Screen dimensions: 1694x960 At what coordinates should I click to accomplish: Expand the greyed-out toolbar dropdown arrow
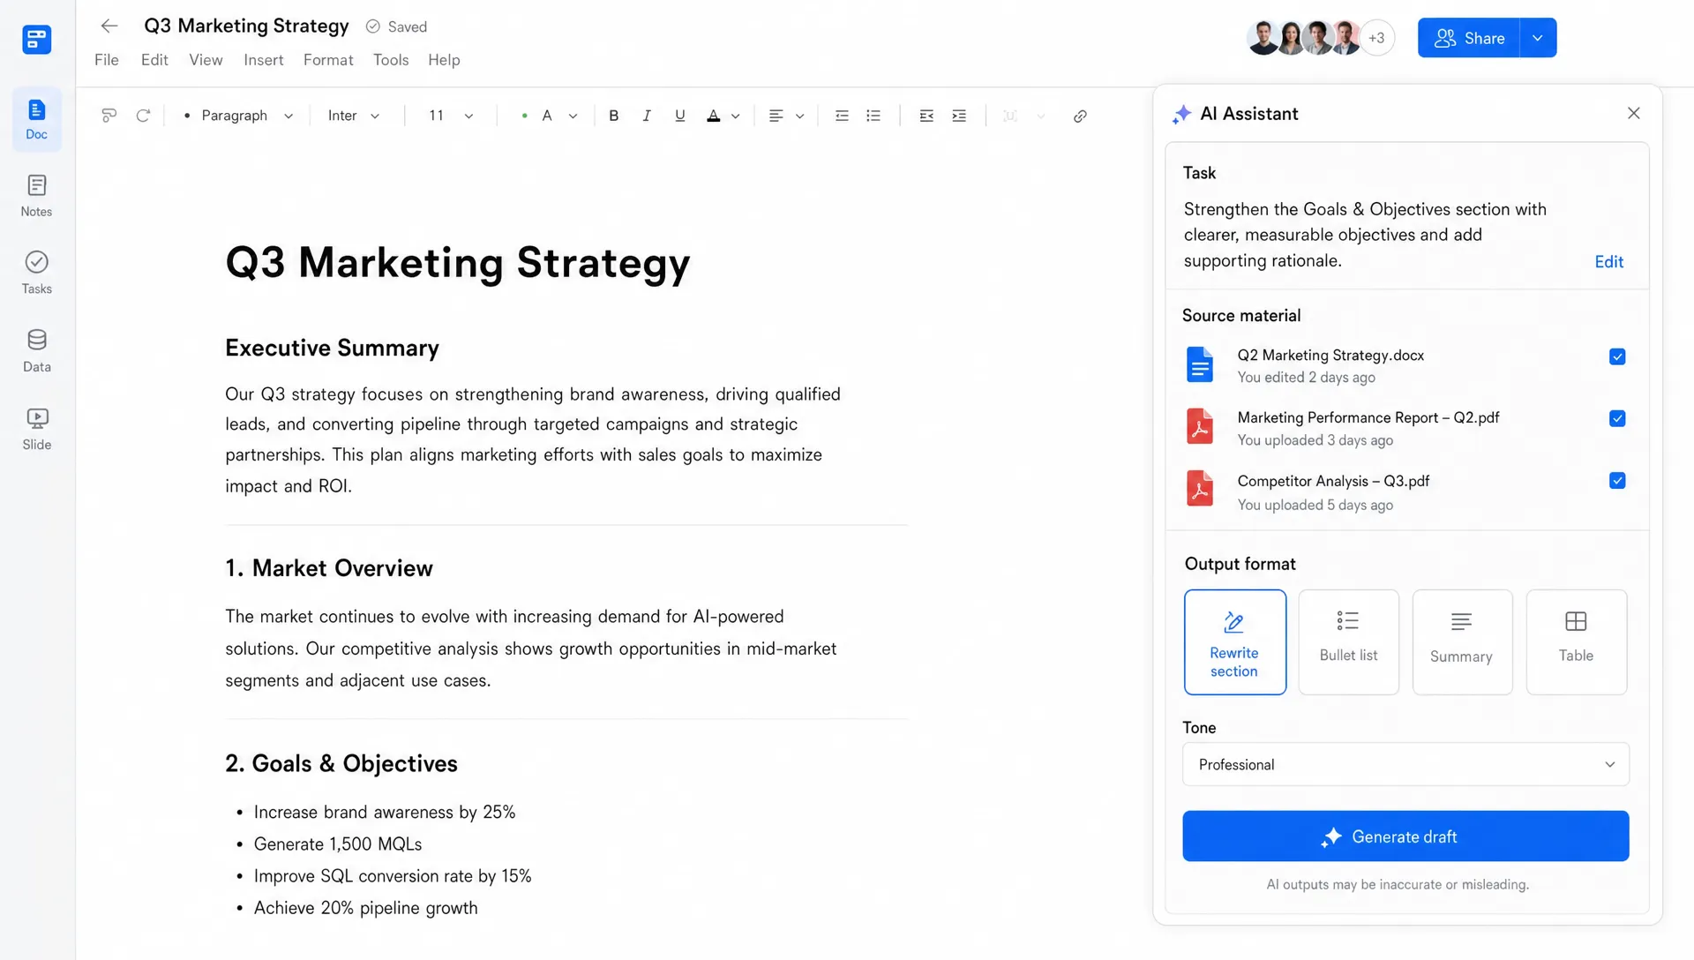(x=1040, y=116)
